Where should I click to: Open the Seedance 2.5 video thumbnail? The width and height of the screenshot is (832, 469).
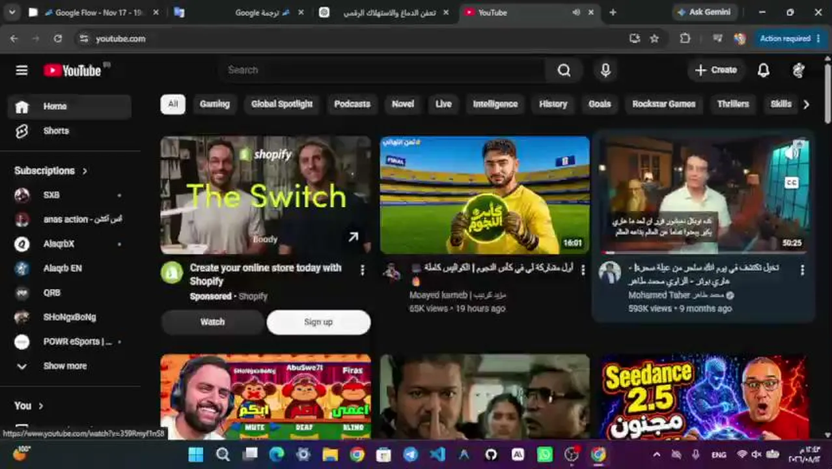point(705,397)
